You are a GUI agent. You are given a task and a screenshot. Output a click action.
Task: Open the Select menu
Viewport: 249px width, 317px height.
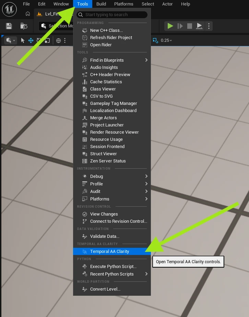coord(148,4)
